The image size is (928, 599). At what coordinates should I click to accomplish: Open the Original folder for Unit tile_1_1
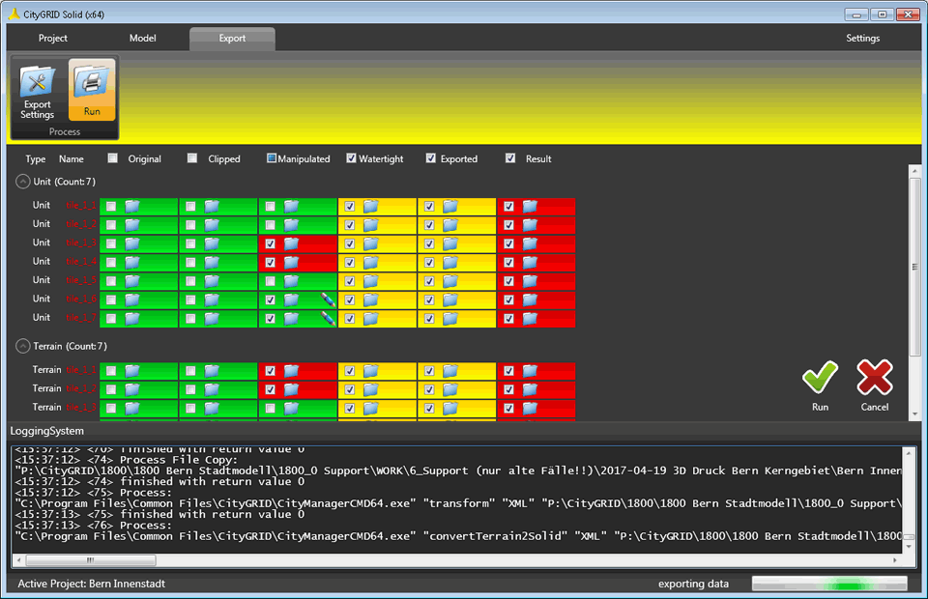132,206
